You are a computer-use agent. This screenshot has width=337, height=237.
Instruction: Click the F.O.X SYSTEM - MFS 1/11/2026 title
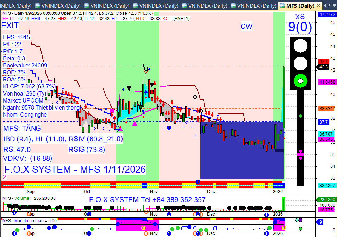[75, 169]
